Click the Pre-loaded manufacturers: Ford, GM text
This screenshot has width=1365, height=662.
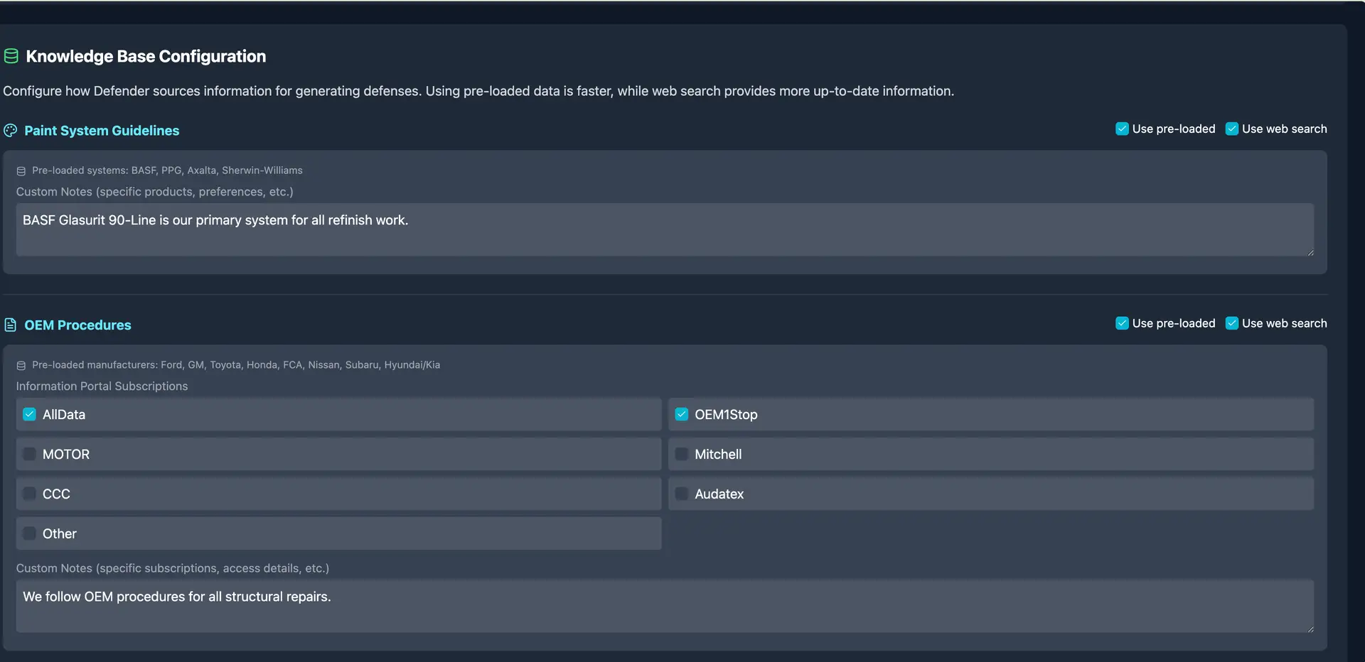(236, 365)
